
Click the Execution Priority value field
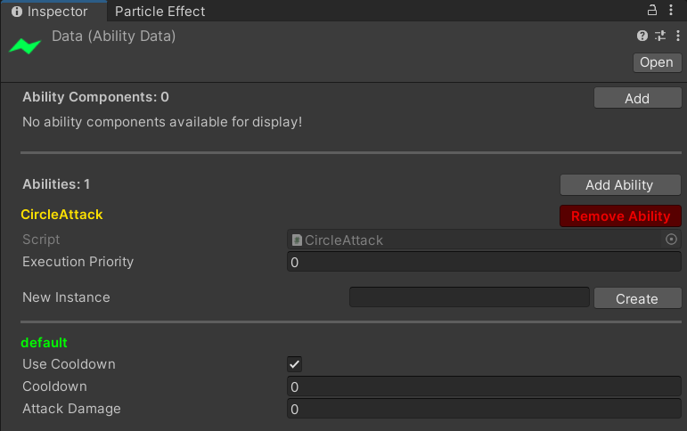tap(484, 262)
